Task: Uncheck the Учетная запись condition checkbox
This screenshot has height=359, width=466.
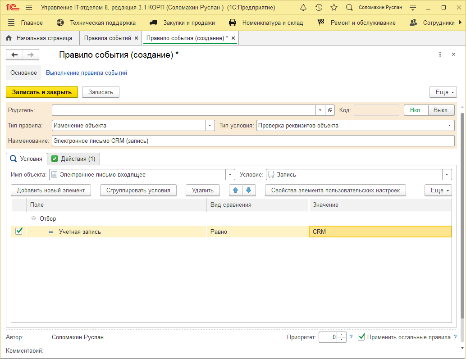Action: point(19,231)
